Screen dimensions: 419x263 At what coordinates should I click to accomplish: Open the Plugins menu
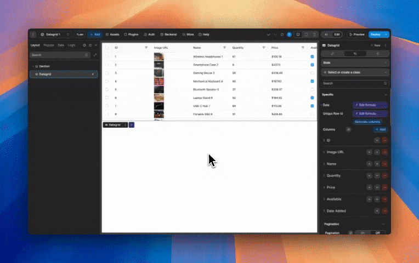pos(131,35)
